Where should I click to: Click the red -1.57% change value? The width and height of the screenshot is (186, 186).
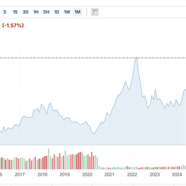coord(13,25)
